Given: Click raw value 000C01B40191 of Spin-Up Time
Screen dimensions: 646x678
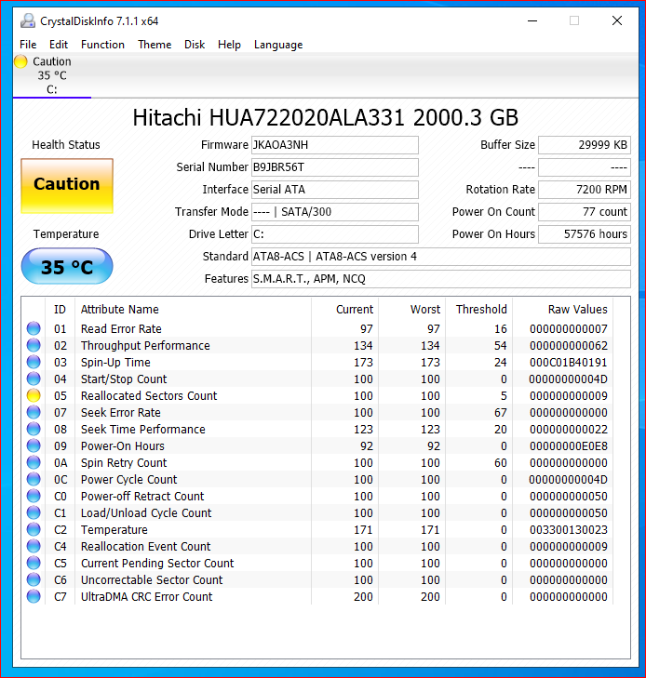Looking at the screenshot, I should 569,363.
